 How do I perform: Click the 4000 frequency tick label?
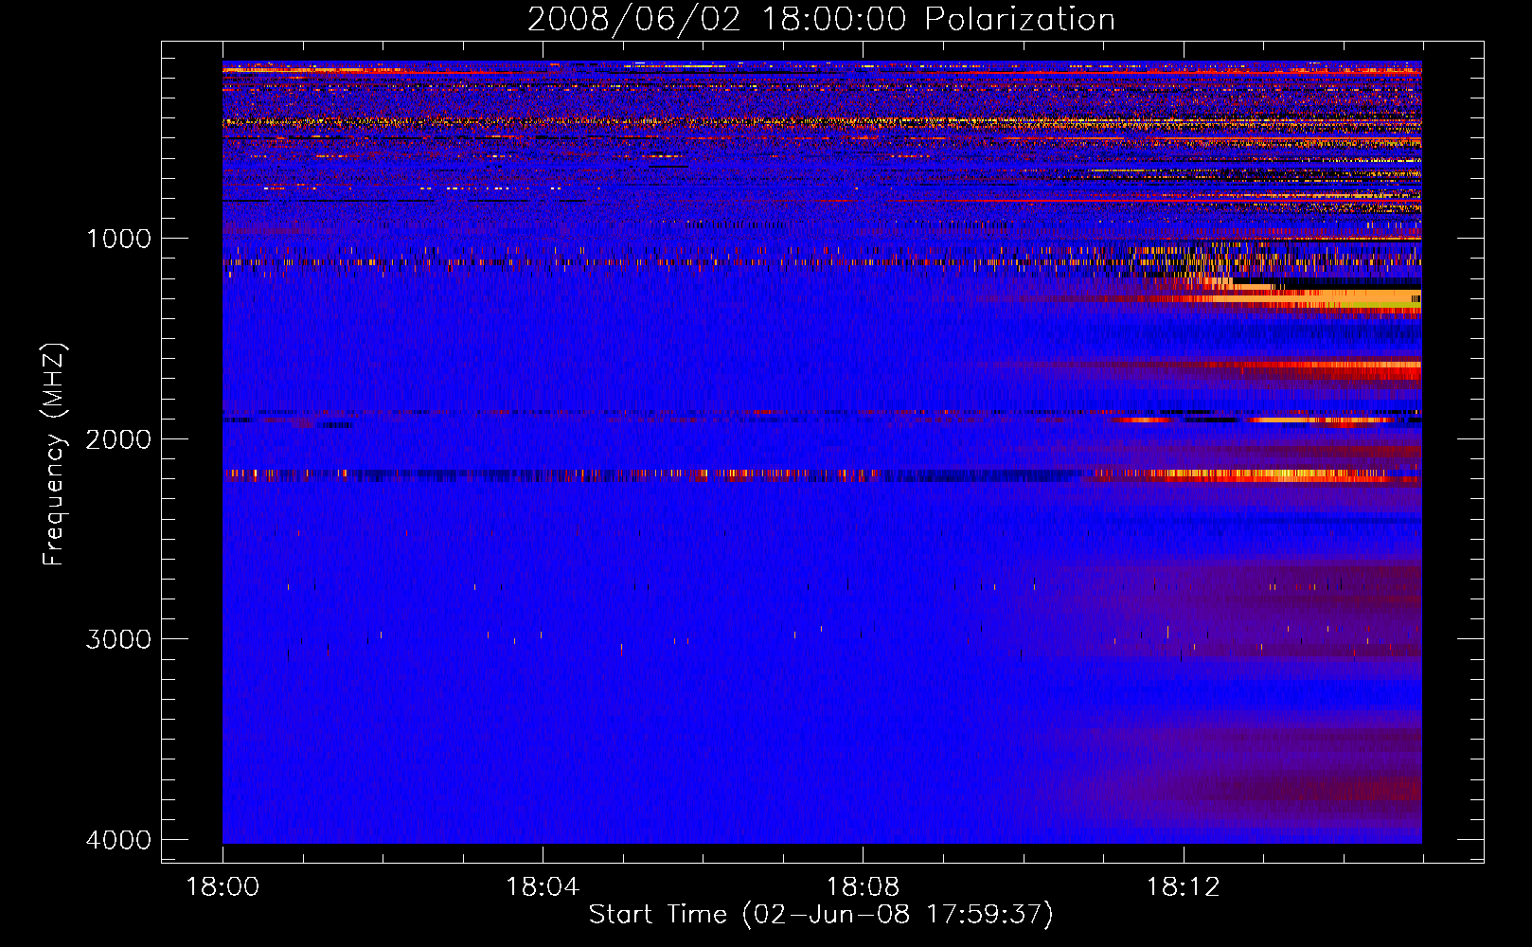coord(119,840)
